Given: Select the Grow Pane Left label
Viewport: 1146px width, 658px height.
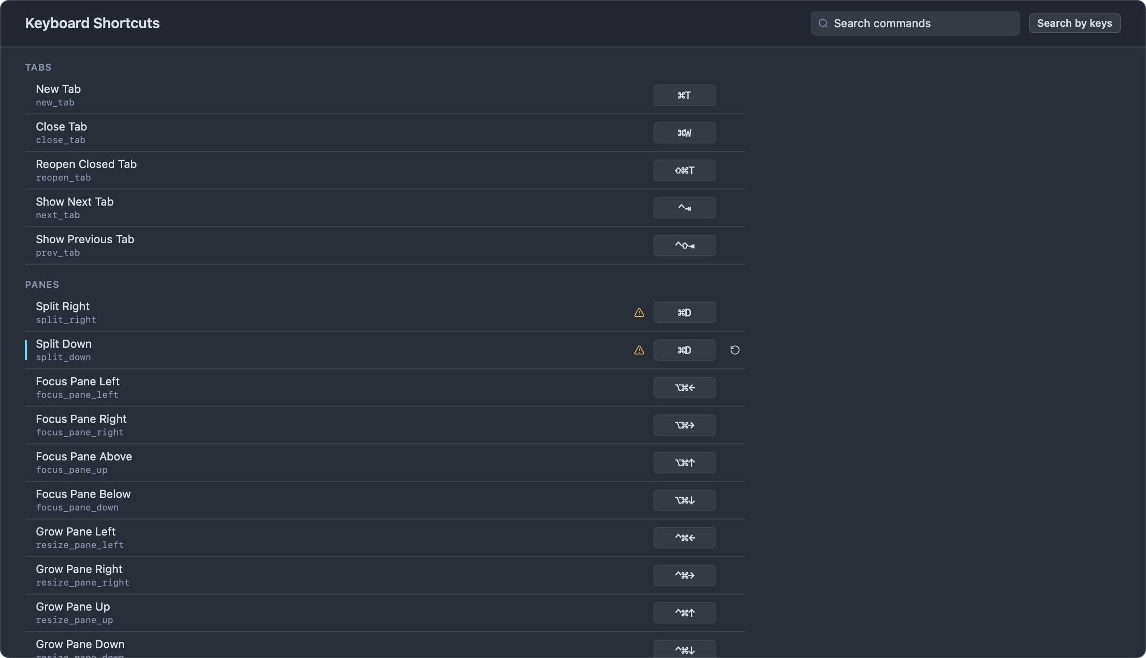Looking at the screenshot, I should (x=76, y=531).
